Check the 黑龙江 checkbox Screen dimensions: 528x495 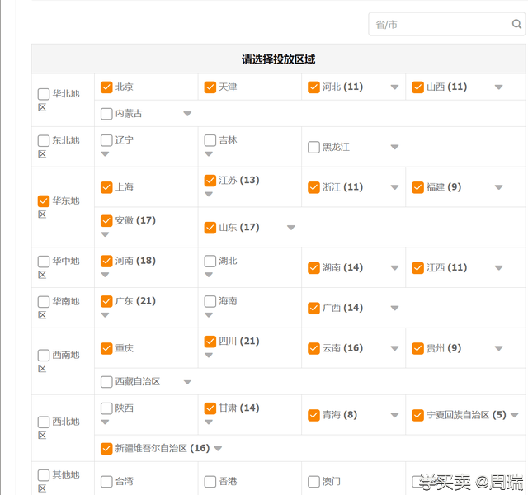[x=313, y=147]
